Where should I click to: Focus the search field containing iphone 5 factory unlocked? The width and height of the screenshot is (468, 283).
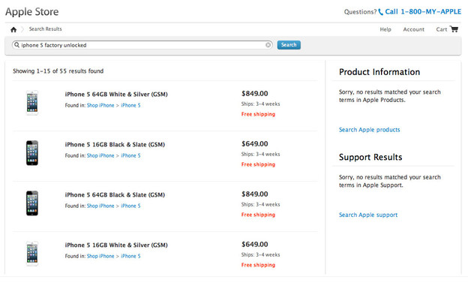point(142,45)
